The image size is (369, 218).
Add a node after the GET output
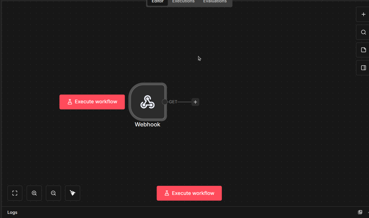click(195, 102)
